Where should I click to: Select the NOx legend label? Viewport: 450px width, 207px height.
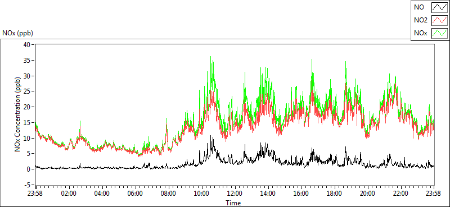tap(421, 34)
